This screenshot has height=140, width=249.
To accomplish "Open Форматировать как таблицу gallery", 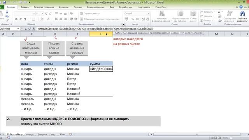I will click(x=181, y=16).
